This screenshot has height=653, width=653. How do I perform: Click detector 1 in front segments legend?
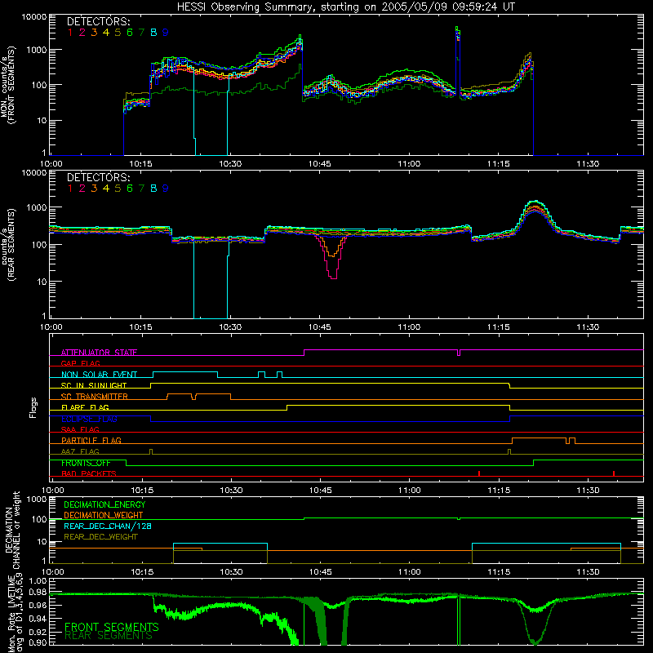tap(70, 33)
